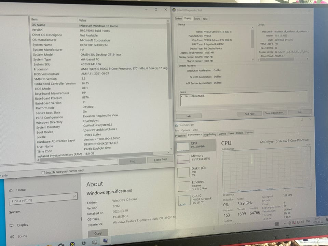Click Next Page in DirectX tool
The height and width of the screenshot is (246, 328).
click(x=249, y=114)
